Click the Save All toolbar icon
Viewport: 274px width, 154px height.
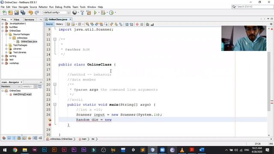click(x=23, y=12)
